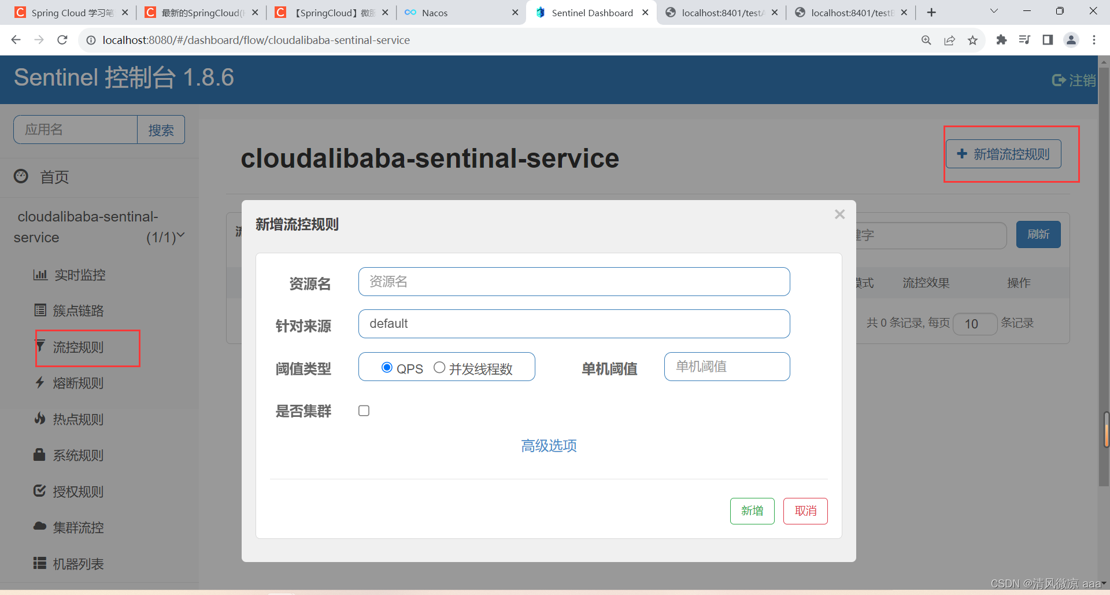The height and width of the screenshot is (595, 1110).
Task: Click the 注销 logout icon
Action: click(1059, 80)
